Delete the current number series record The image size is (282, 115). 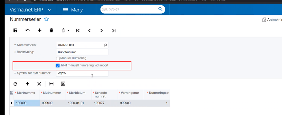click(x=51, y=30)
